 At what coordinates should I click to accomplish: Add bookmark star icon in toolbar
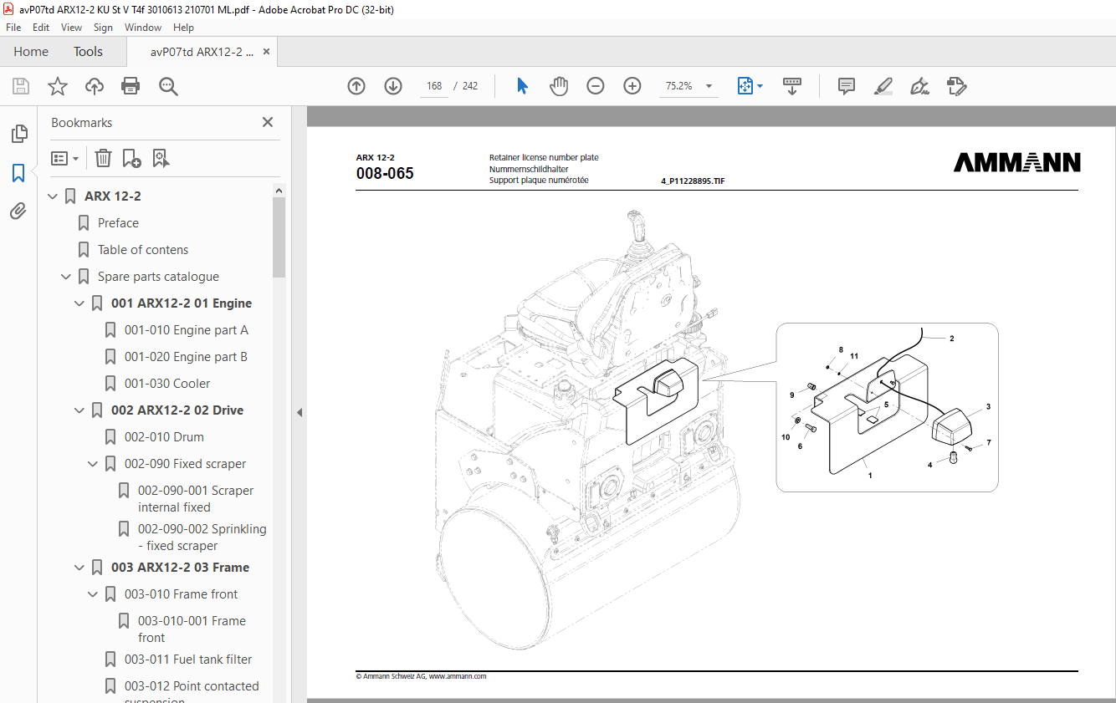point(58,86)
